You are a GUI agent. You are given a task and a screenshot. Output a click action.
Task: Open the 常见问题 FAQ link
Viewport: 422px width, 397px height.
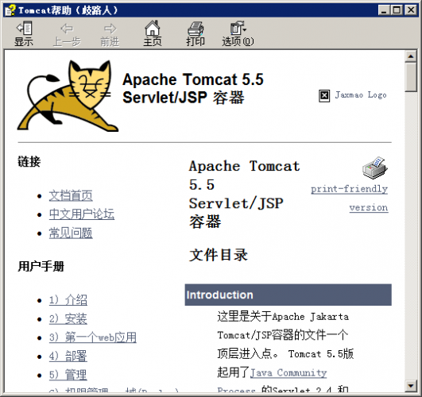tap(71, 233)
